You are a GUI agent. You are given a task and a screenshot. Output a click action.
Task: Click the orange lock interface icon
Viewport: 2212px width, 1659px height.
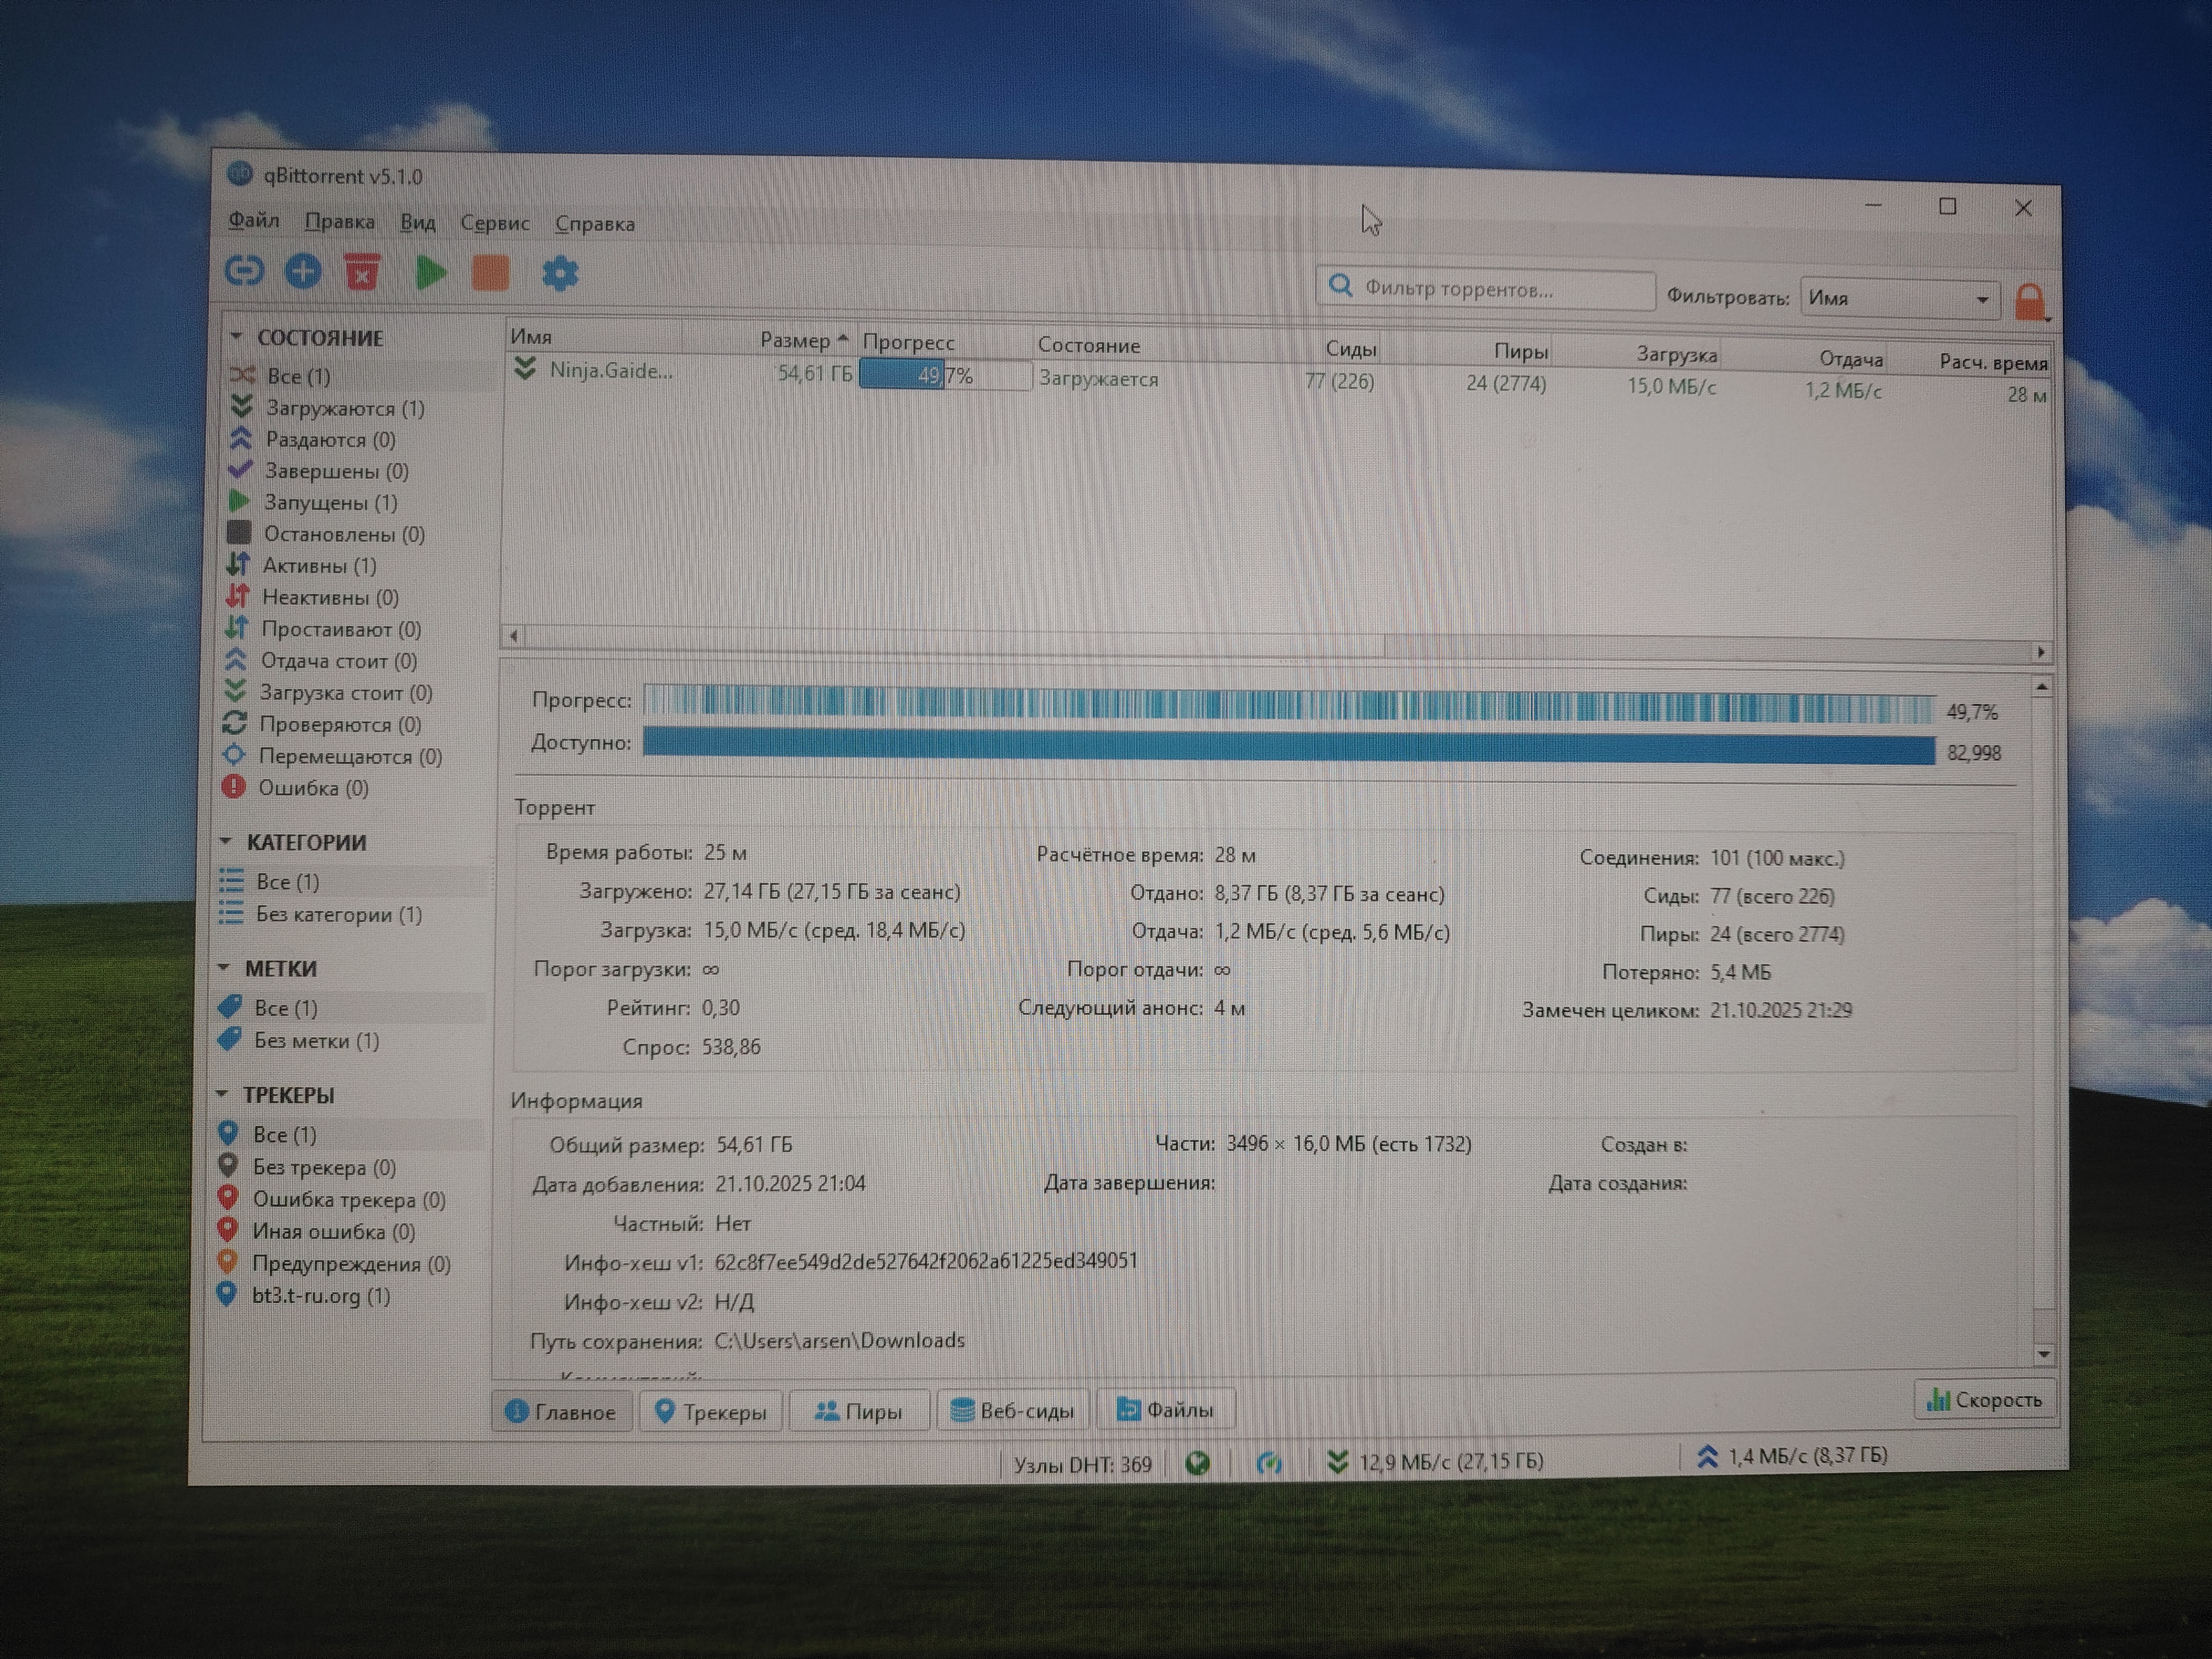(x=2029, y=301)
